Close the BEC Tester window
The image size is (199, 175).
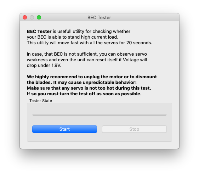(x=25, y=17)
